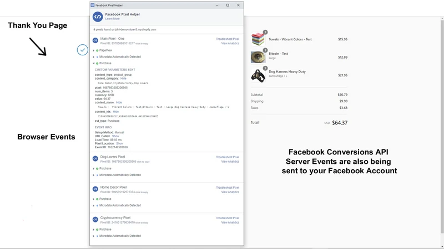Image resolution: width=444 pixels, height=249 pixels.
Task: Click the Main Pixel - One pixel icon
Action: tap(95, 40)
